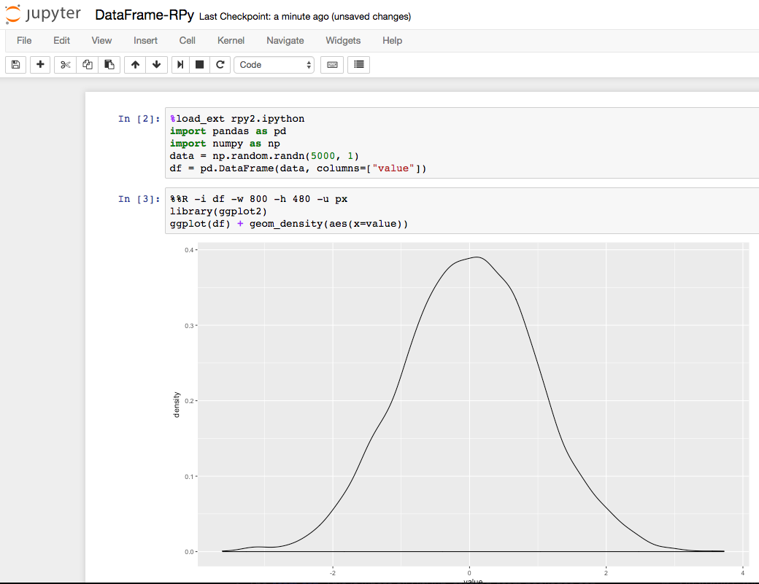The width and height of the screenshot is (759, 584).
Task: Click the 4 x-axis tick label
Action: [742, 573]
